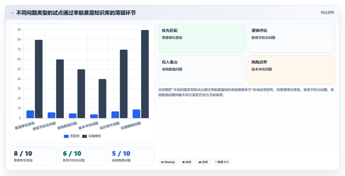Toggle the 匹配度 legend swatch
The image size is (345, 176).
(66, 136)
